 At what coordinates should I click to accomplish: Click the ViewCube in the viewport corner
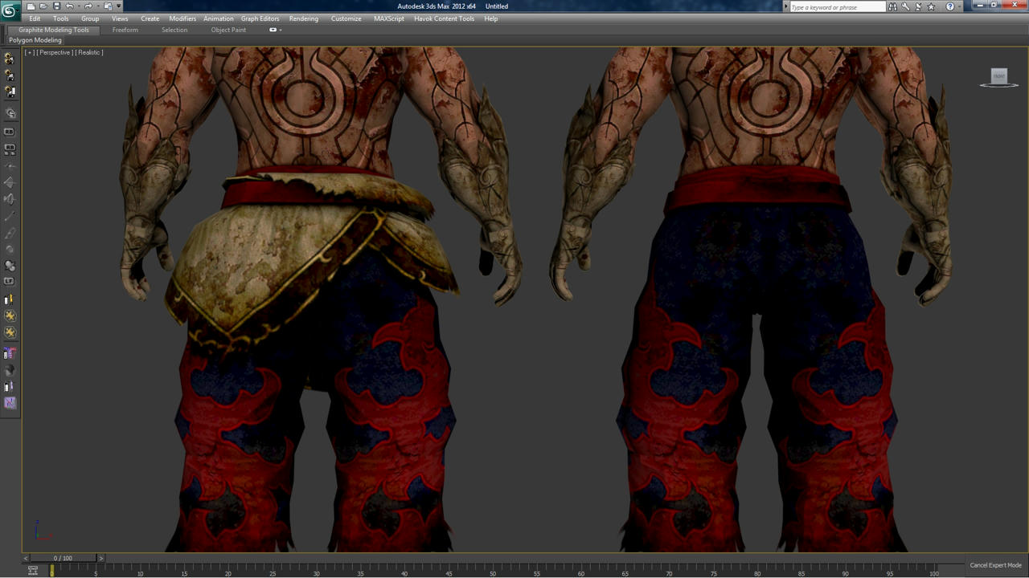click(x=998, y=77)
